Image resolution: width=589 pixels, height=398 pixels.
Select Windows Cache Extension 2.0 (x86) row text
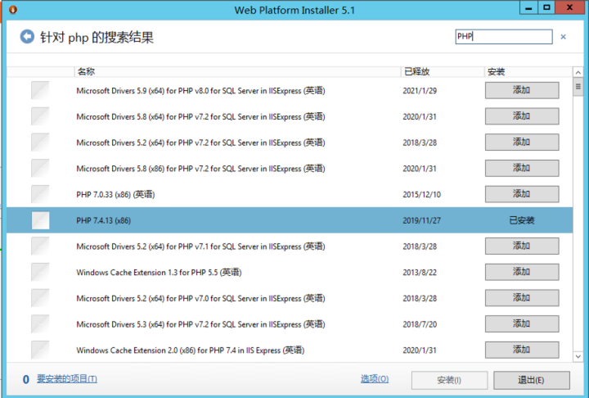[x=191, y=351]
